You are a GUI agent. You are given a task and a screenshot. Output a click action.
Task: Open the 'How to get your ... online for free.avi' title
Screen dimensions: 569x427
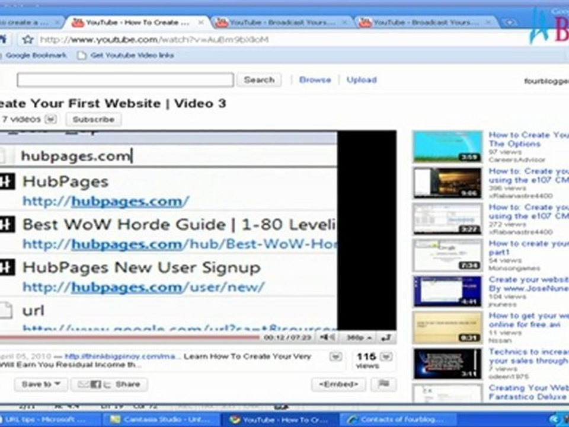tap(529, 320)
